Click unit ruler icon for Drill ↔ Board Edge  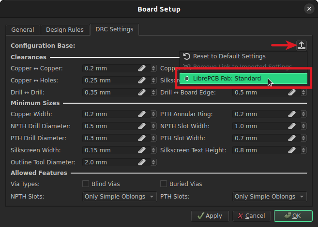coord(292,93)
